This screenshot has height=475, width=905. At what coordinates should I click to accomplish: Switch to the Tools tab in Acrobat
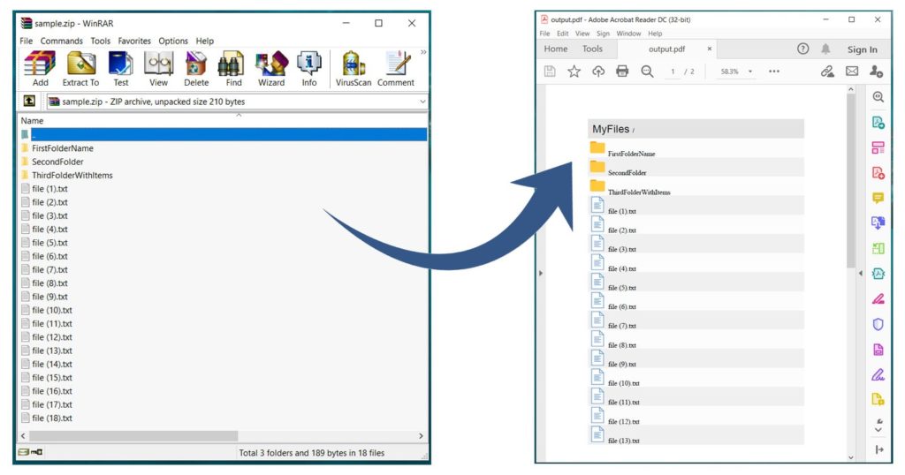click(592, 49)
